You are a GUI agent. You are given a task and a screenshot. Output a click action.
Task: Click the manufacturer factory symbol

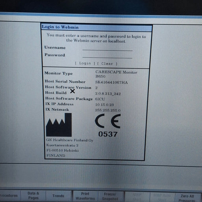click(59, 125)
